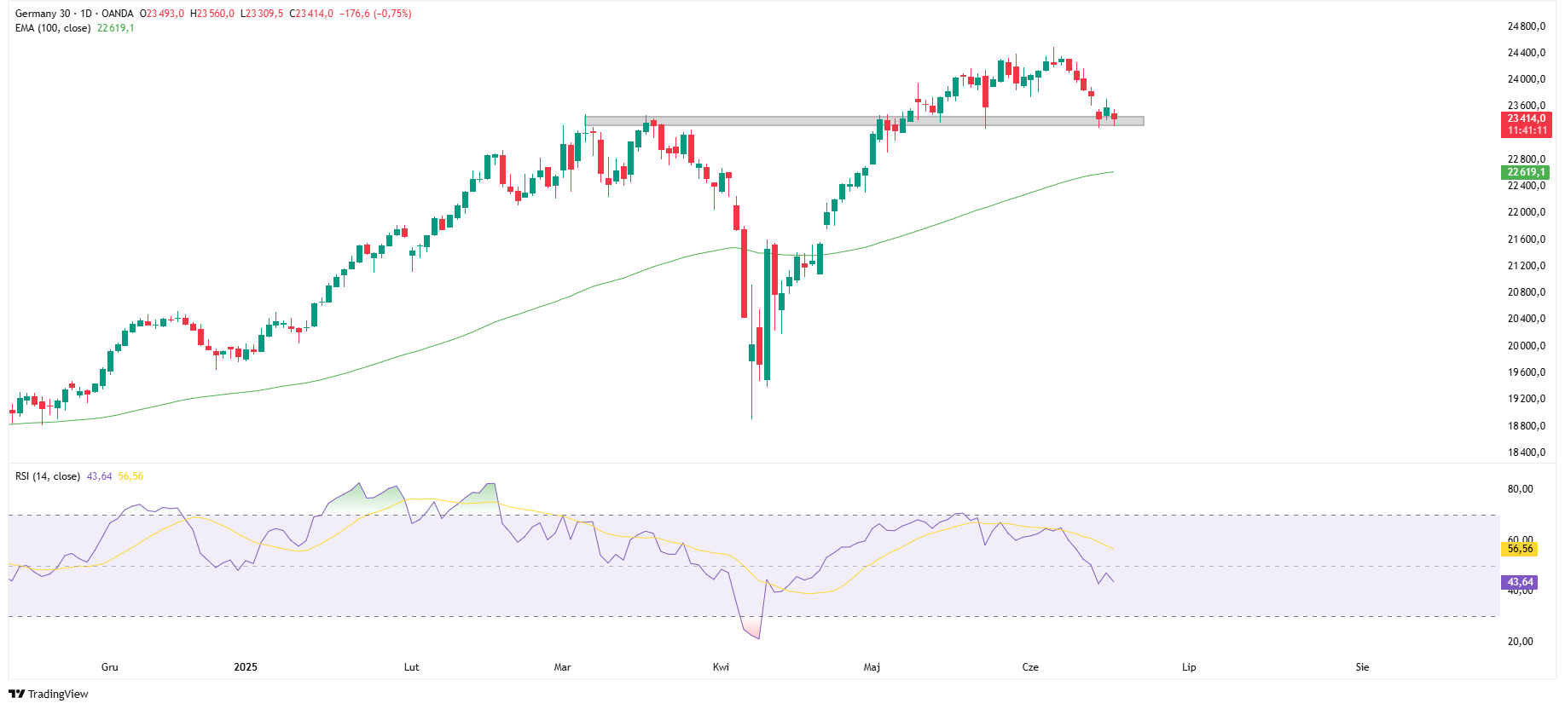Click the 20 800,0 price axis label
Screen dimensions: 1565x709
tap(1526, 292)
